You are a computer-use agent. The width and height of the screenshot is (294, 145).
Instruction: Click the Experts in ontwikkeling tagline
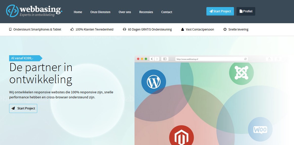point(37,15)
